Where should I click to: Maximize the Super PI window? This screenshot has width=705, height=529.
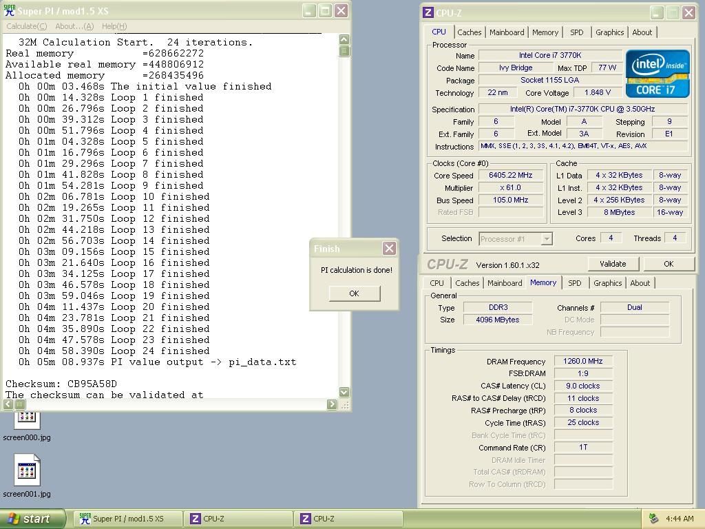pos(325,11)
